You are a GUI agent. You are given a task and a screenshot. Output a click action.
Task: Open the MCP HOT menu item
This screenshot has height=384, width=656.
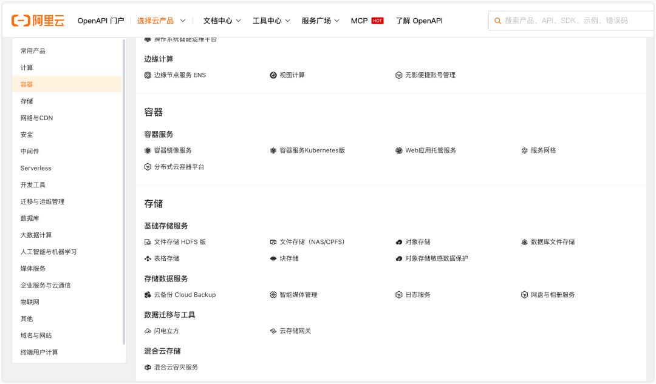point(367,21)
